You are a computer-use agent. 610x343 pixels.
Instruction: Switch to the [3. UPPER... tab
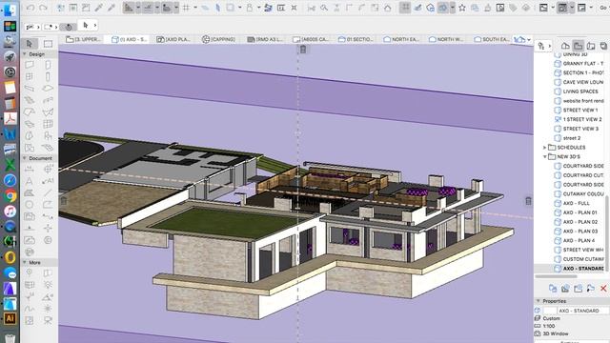(x=83, y=39)
